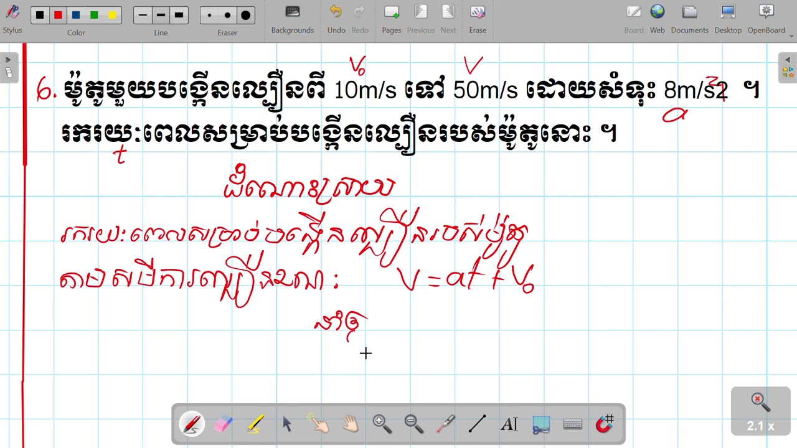The width and height of the screenshot is (797, 448).
Task: Go to the Next page
Action: (448, 19)
